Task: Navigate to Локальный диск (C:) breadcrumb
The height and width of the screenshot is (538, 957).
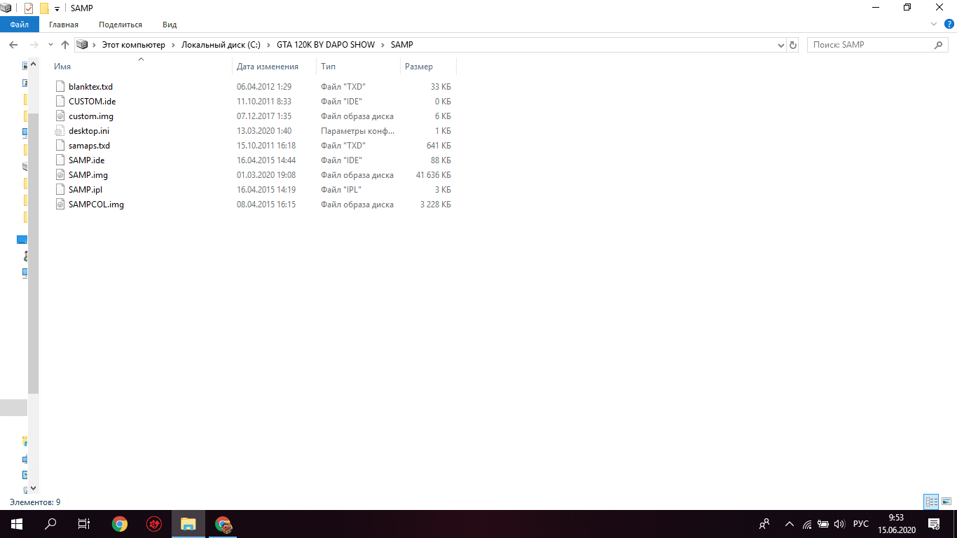Action: pyautogui.click(x=221, y=45)
